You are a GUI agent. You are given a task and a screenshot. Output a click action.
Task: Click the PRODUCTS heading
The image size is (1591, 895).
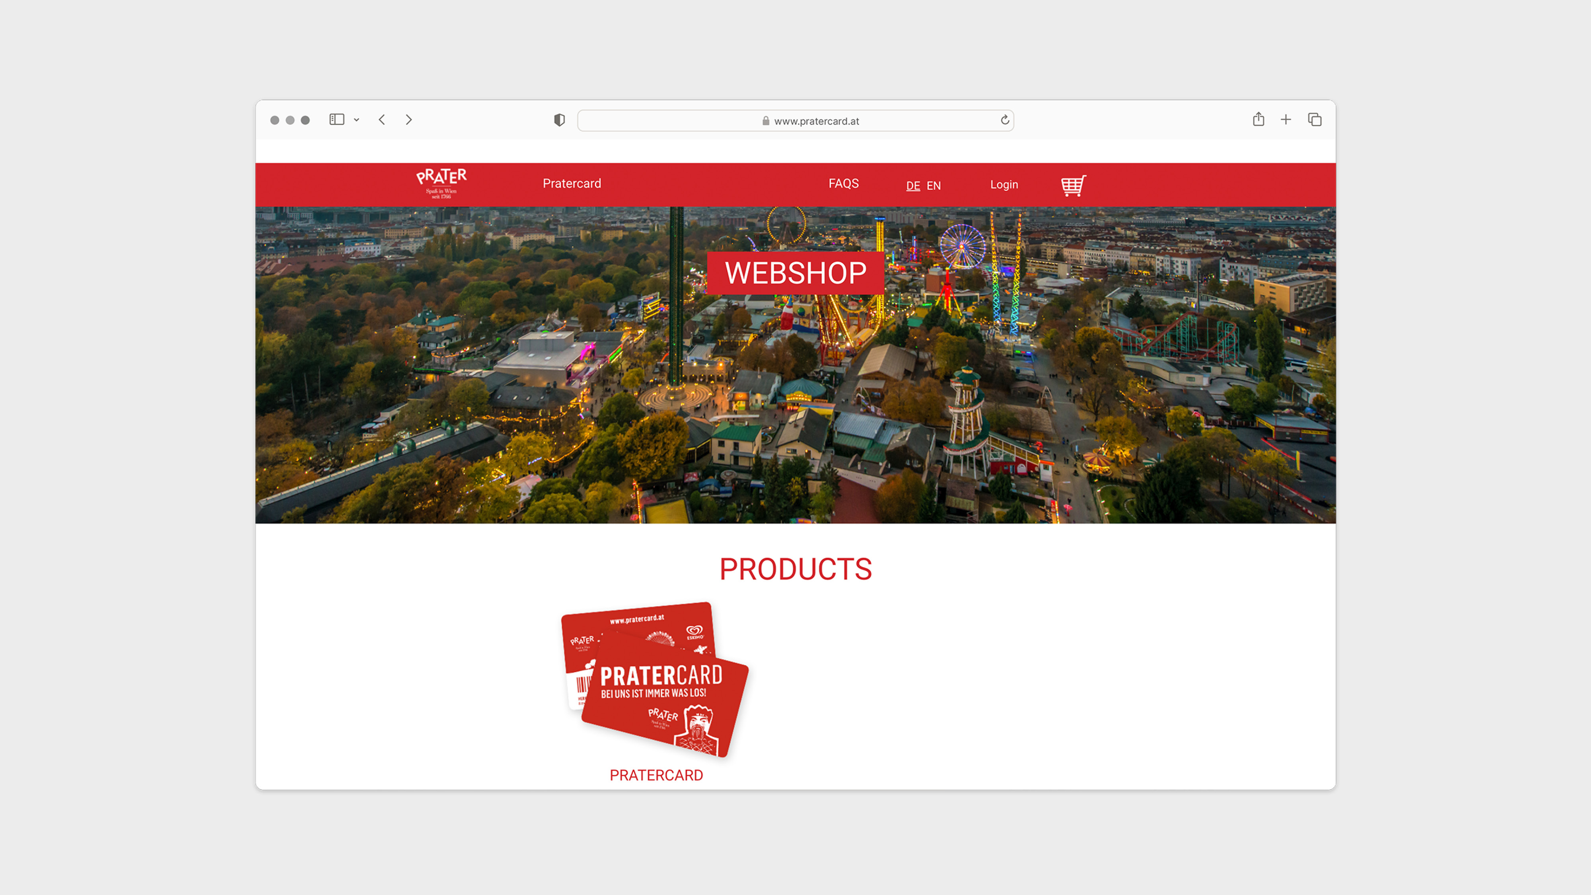795,569
